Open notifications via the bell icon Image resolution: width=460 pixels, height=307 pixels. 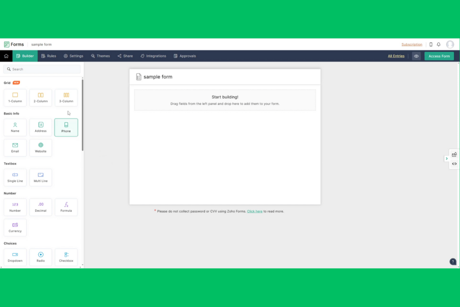click(439, 44)
